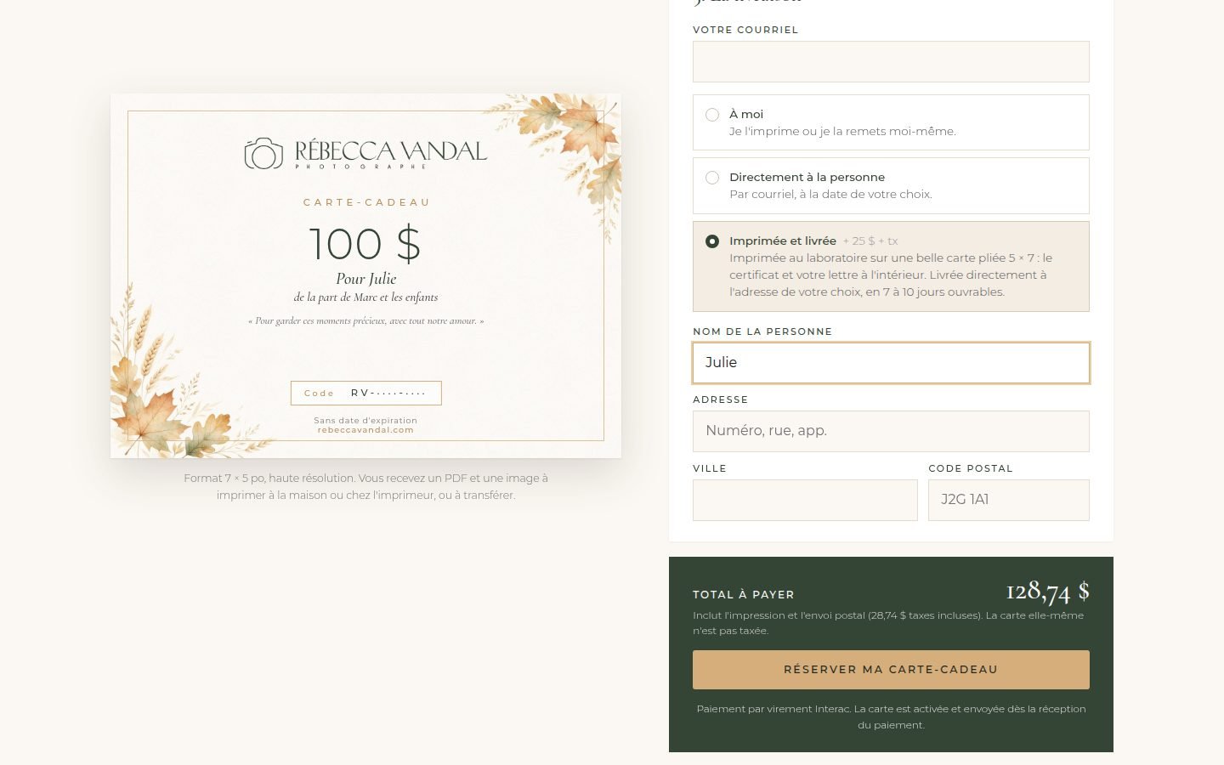The height and width of the screenshot is (765, 1224).
Task: Click the "rebeccavandal.com" text on card
Action: click(365, 430)
